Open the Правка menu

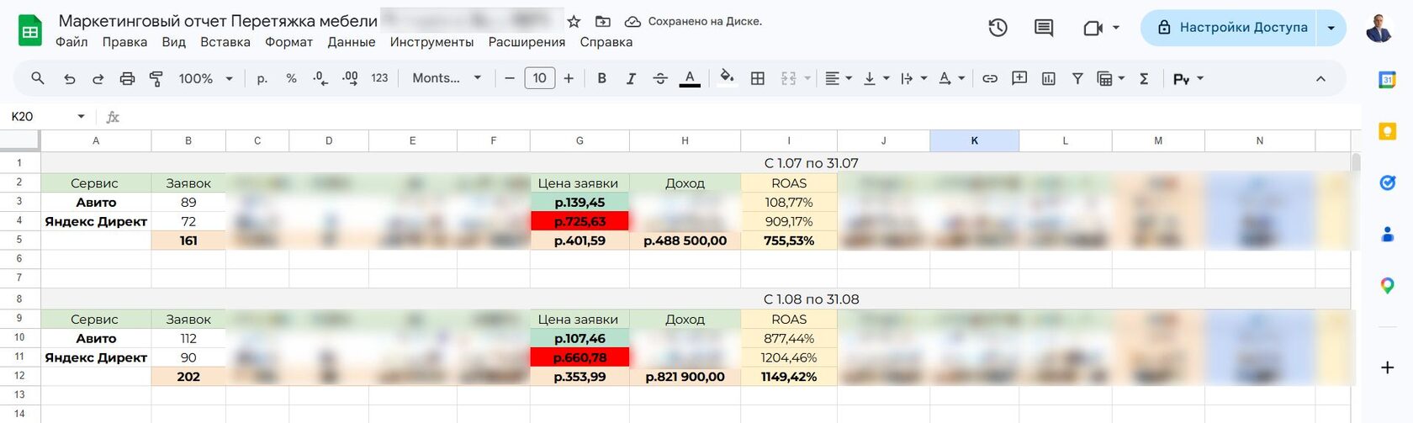[x=124, y=42]
